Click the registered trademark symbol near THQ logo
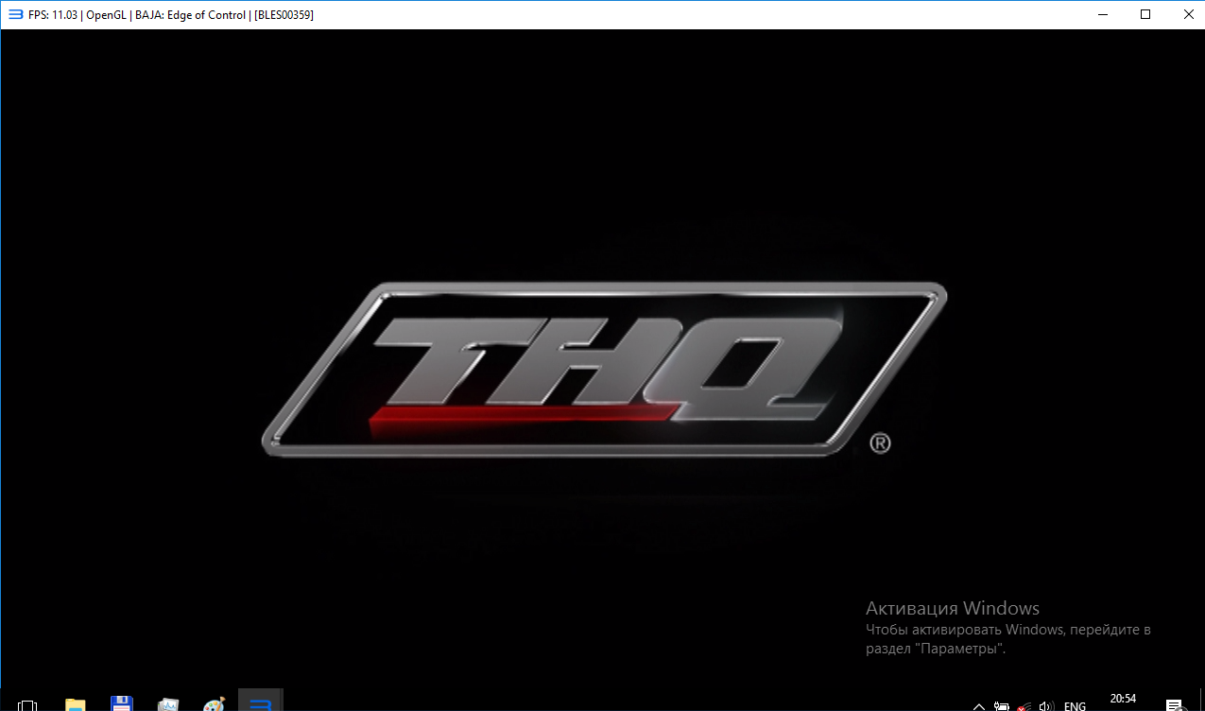Viewport: 1205px width, 711px height. coord(879,442)
